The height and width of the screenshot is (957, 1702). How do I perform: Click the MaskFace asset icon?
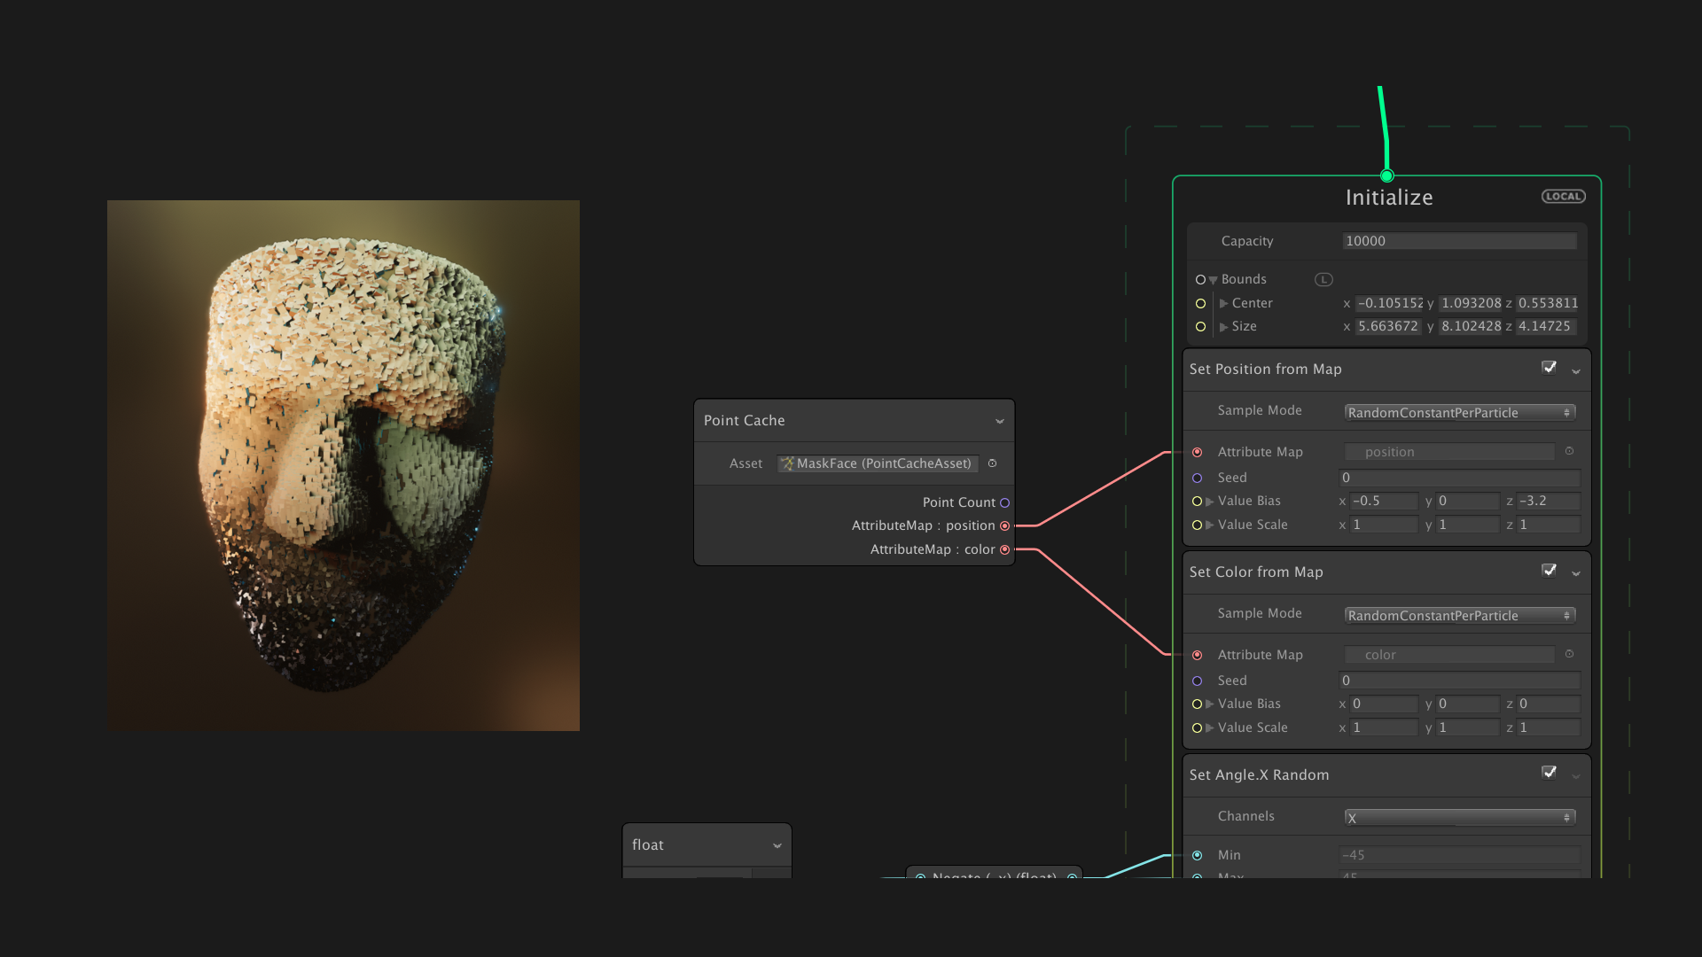pyautogui.click(x=787, y=463)
